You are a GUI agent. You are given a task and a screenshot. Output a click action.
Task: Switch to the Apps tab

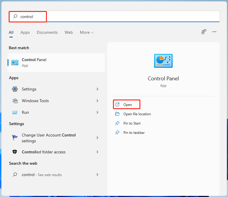click(25, 32)
